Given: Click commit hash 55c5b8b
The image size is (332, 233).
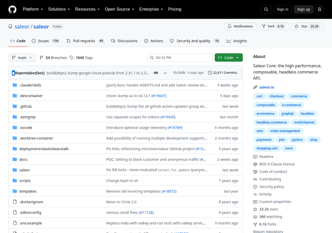Looking at the screenshot, I should tap(179, 73).
